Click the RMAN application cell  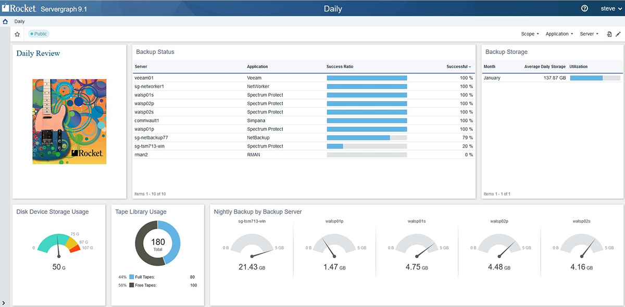click(x=254, y=155)
